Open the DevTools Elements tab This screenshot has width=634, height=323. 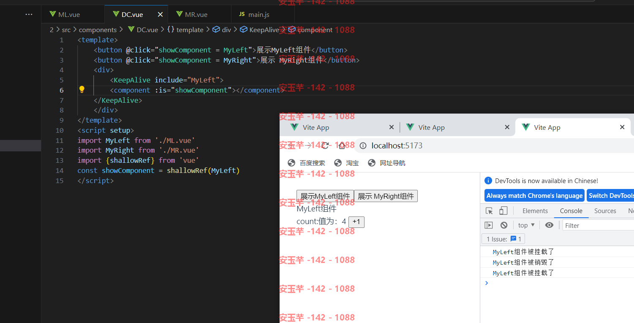pyautogui.click(x=535, y=211)
